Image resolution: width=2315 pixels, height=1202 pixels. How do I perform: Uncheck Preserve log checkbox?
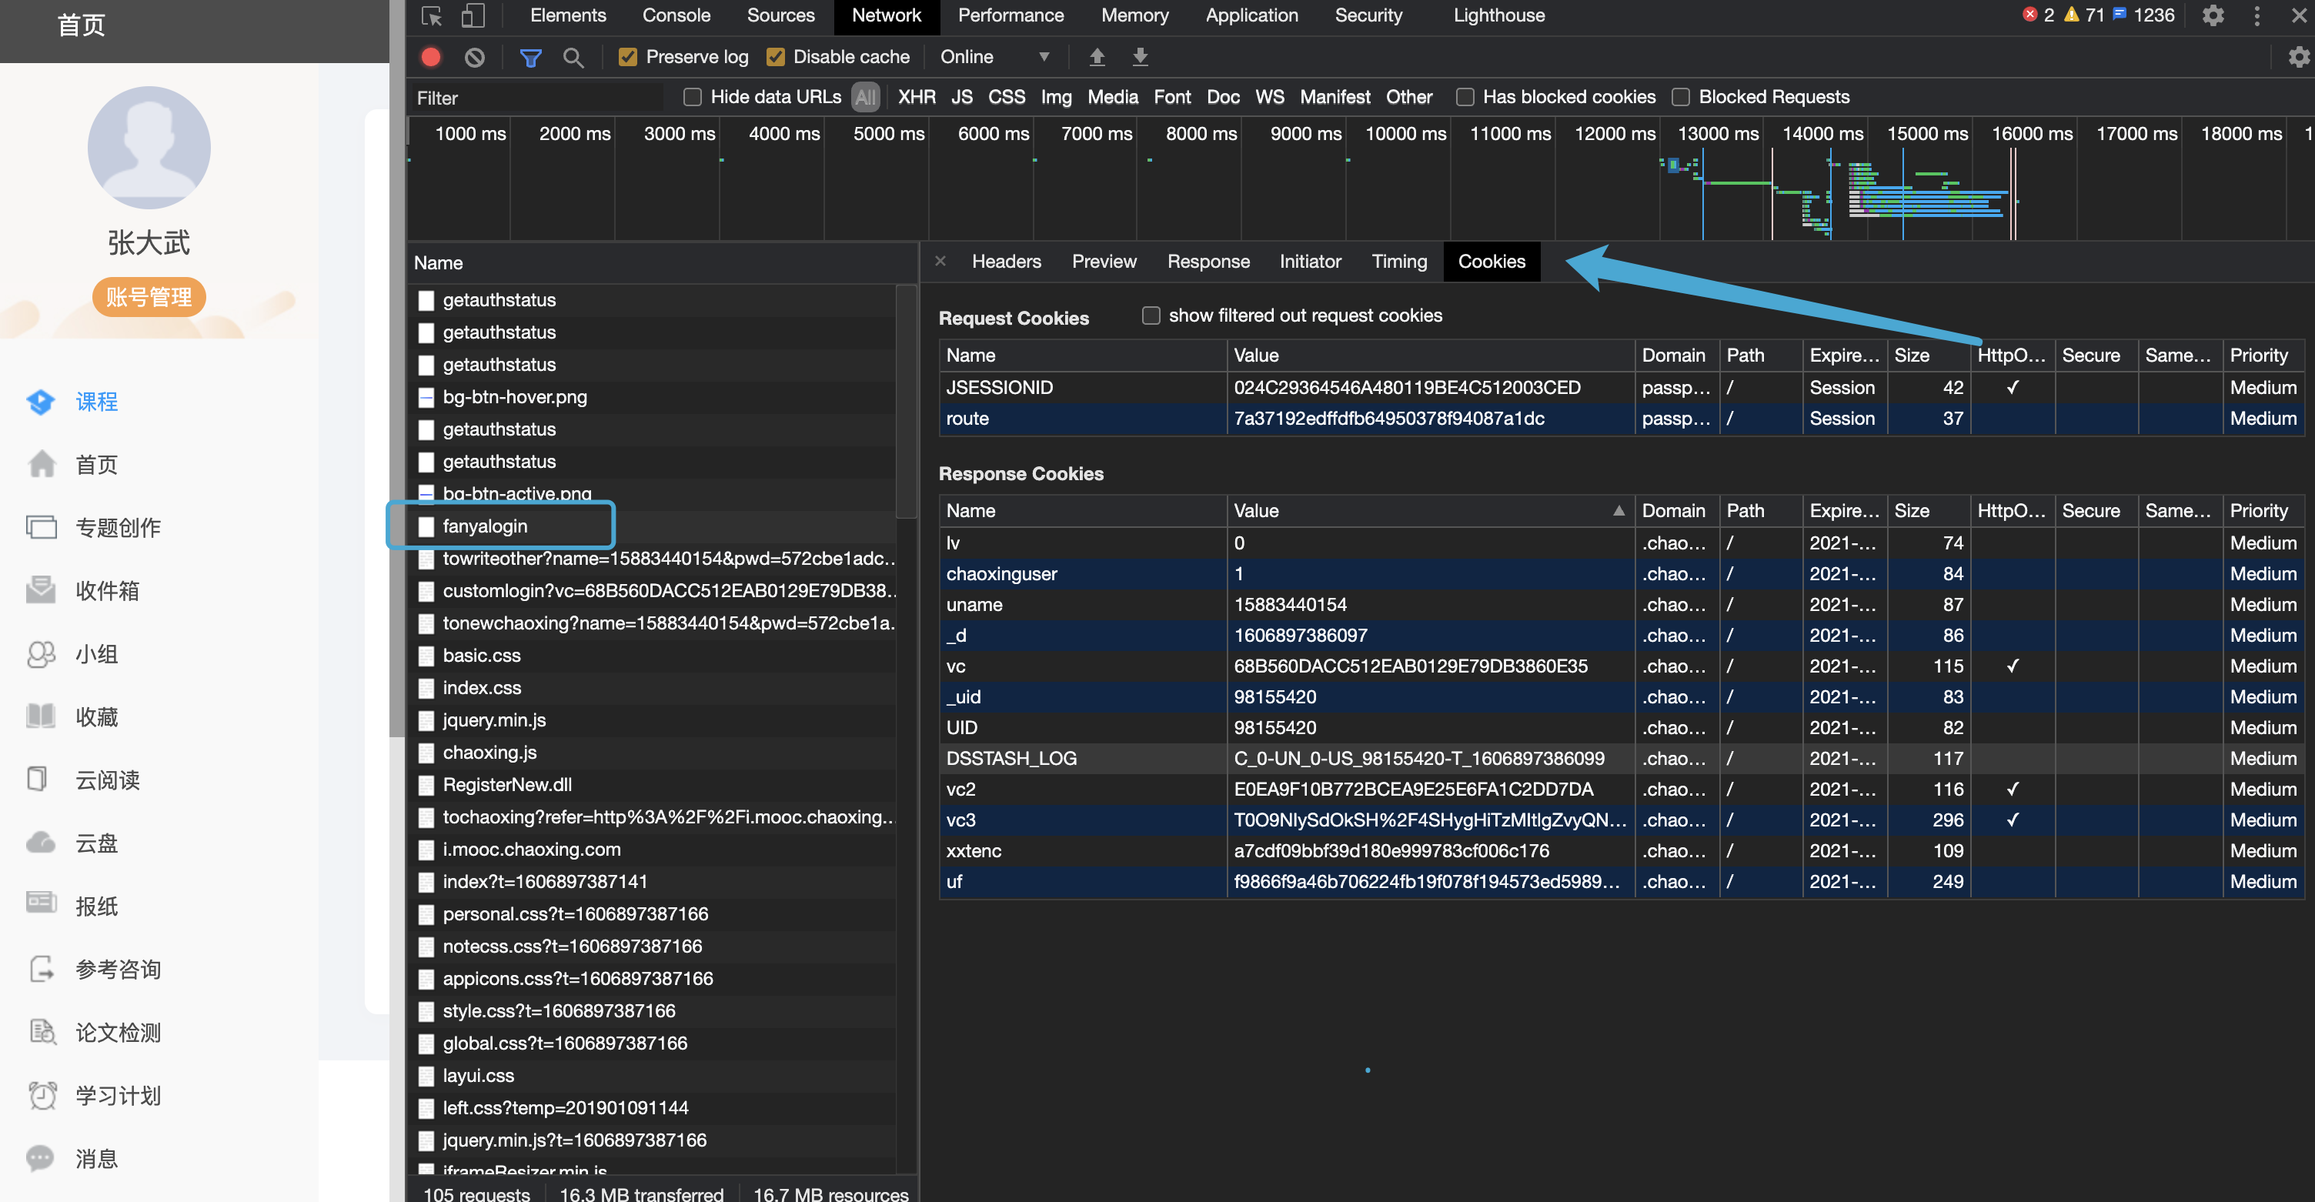[628, 57]
